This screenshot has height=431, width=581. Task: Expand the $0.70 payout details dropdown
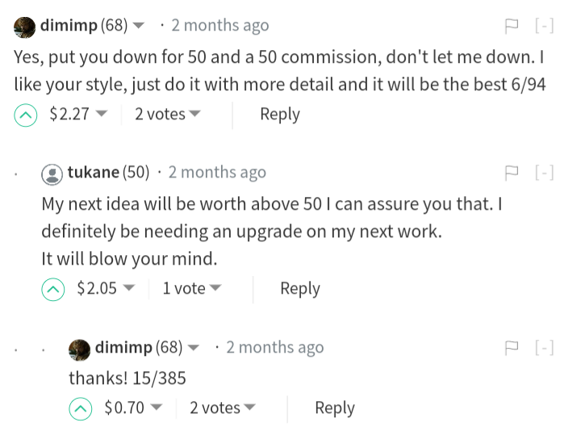click(156, 408)
